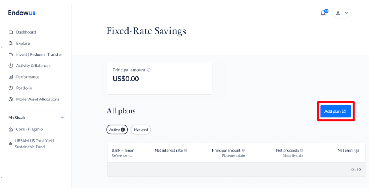Viewport: 369px width, 188px height.
Task: Open Model Asset Allocations page
Action: click(37, 99)
